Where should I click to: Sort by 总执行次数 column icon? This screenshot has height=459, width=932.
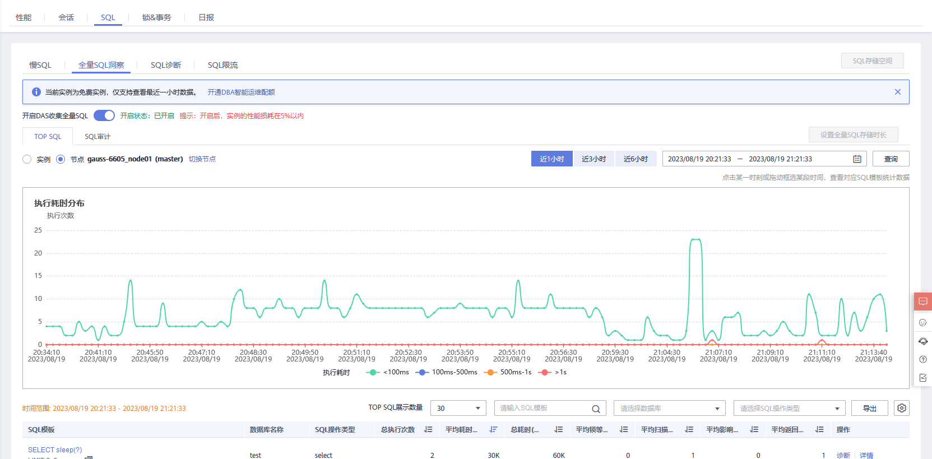(x=428, y=429)
